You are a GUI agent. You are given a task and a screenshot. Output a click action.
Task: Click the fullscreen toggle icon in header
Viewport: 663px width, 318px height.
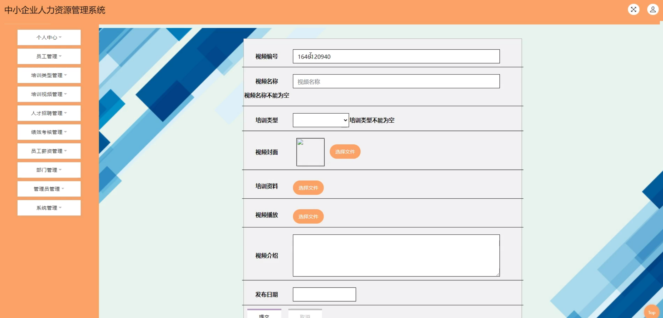point(633,10)
